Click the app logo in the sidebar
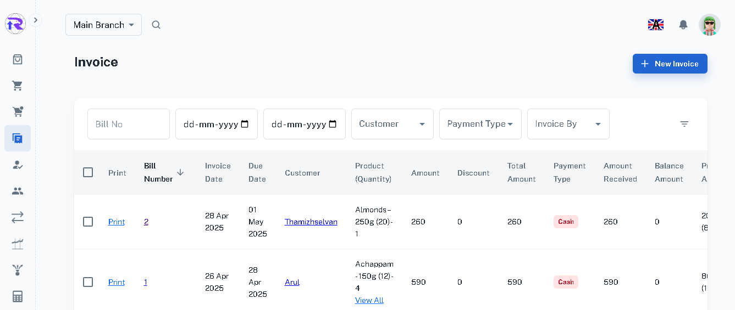The height and width of the screenshot is (310, 735). [x=15, y=24]
